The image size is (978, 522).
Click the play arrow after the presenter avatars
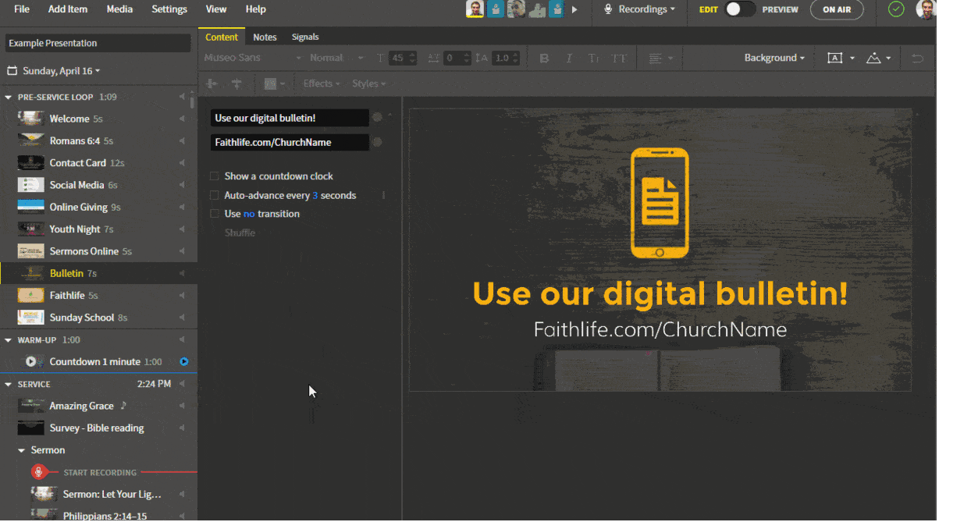point(575,9)
